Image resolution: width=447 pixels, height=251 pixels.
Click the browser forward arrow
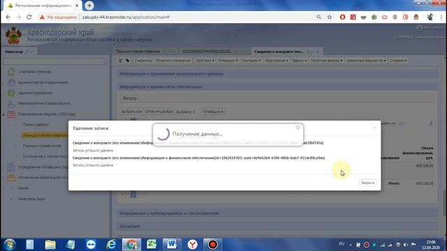[19, 17]
